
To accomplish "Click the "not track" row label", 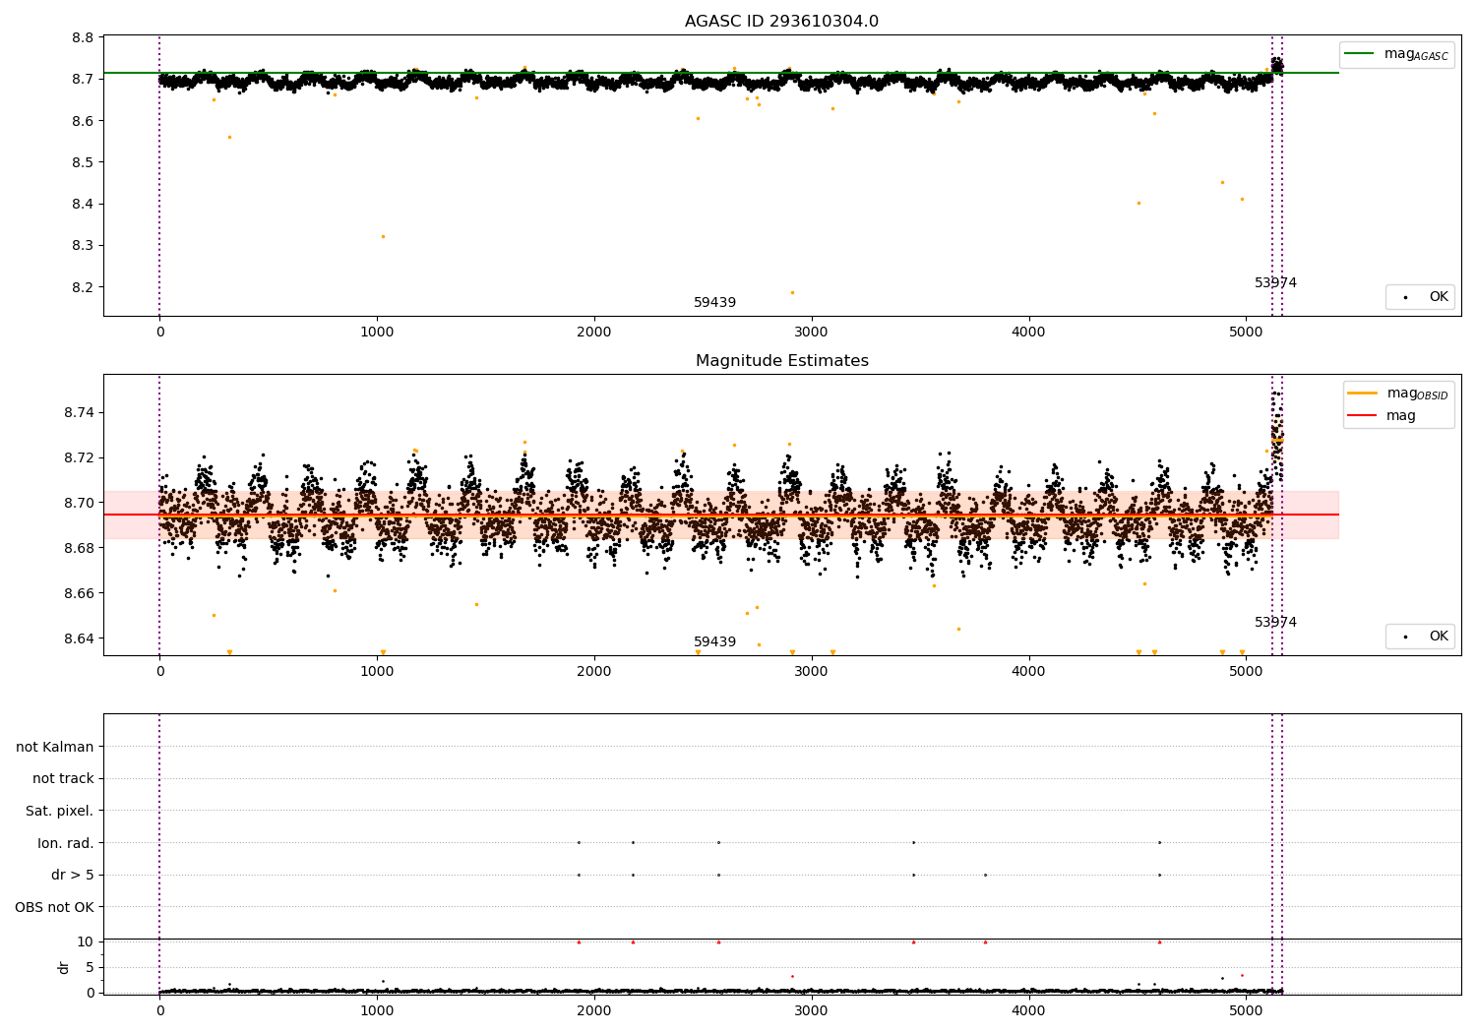I will (x=63, y=779).
